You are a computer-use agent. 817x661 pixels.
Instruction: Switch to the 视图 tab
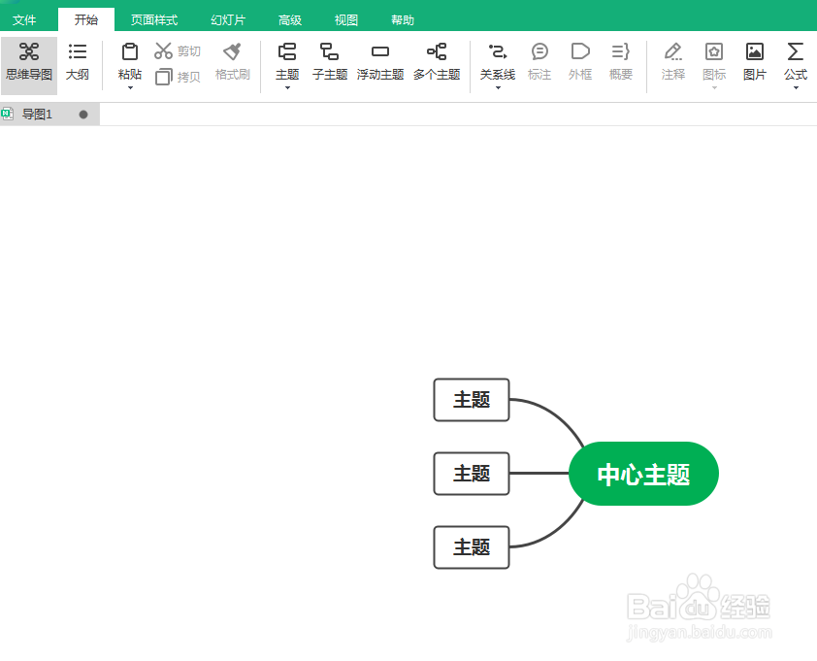click(346, 19)
